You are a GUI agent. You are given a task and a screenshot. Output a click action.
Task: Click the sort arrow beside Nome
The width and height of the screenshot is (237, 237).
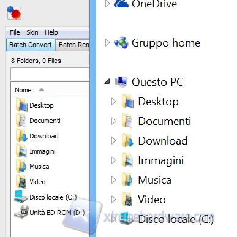(x=42, y=89)
